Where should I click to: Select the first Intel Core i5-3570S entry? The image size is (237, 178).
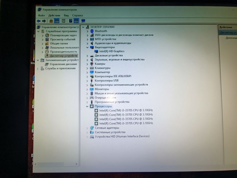[126, 111]
